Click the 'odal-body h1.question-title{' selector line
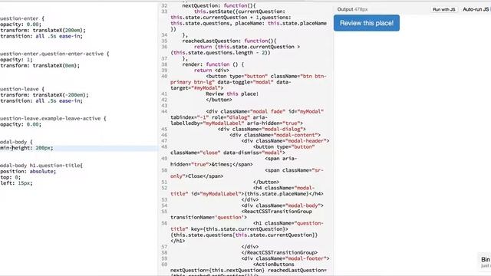The image size is (491, 276). click(x=41, y=166)
